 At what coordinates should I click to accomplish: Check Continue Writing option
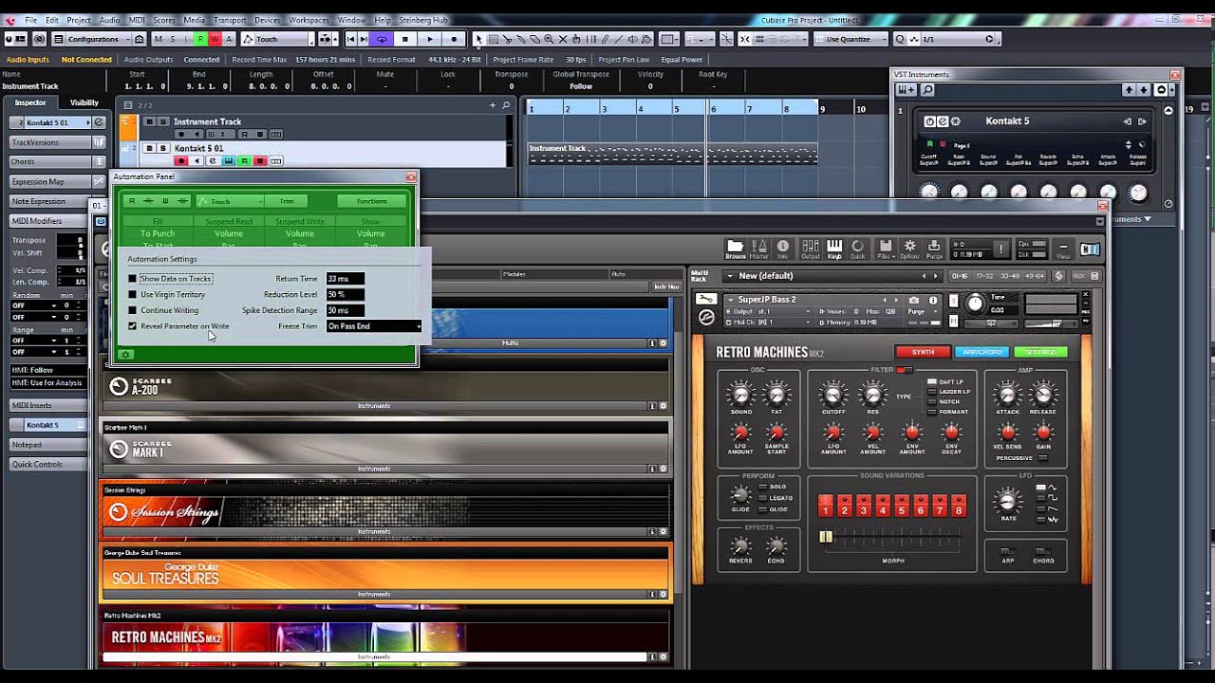133,310
